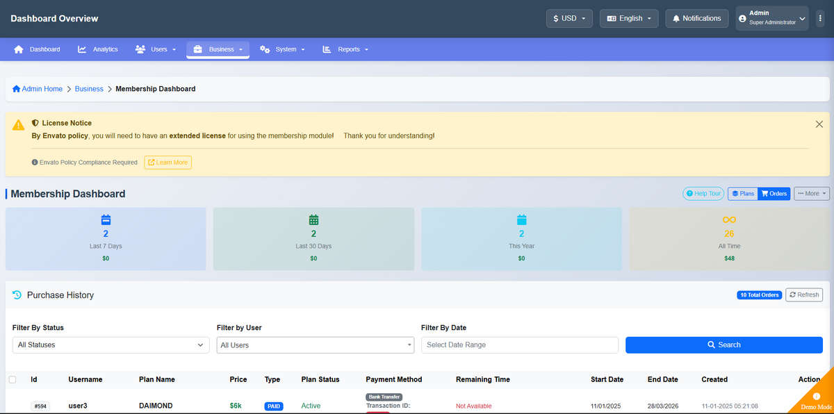
Task: Open the All Users filter combo box
Action: 315,345
